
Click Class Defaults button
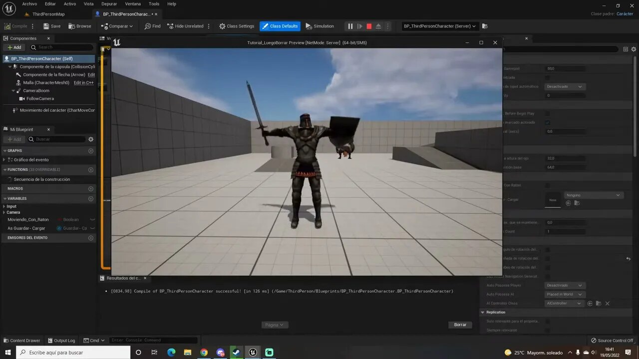tap(280, 26)
